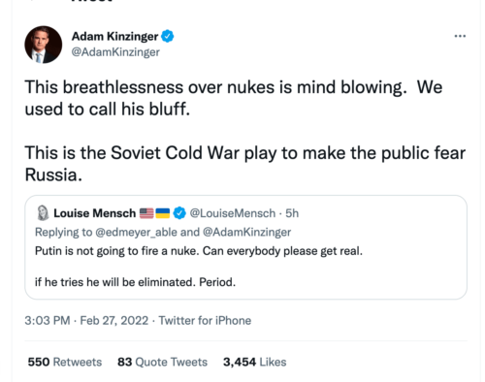The image size is (485, 382).
Task: Click the US flag emoji
Action: (x=146, y=213)
